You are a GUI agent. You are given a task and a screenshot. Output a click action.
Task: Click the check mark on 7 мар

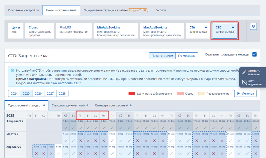coord(112,141)
